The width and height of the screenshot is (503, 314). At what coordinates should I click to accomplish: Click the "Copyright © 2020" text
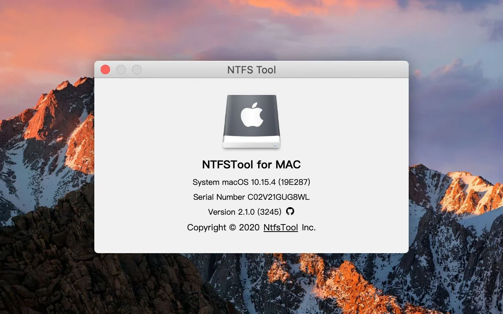pyautogui.click(x=223, y=228)
